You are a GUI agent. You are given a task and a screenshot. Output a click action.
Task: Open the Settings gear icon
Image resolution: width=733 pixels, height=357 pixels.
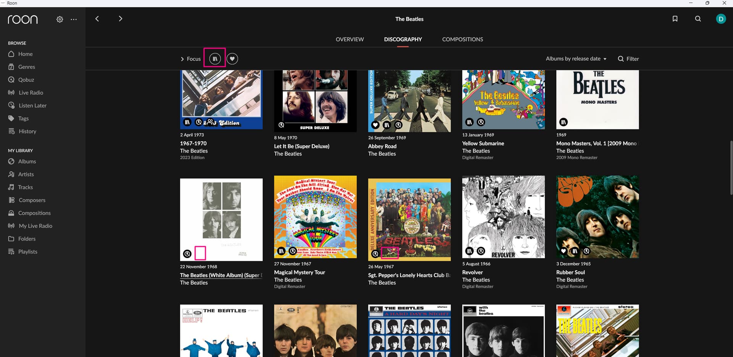[60, 19]
